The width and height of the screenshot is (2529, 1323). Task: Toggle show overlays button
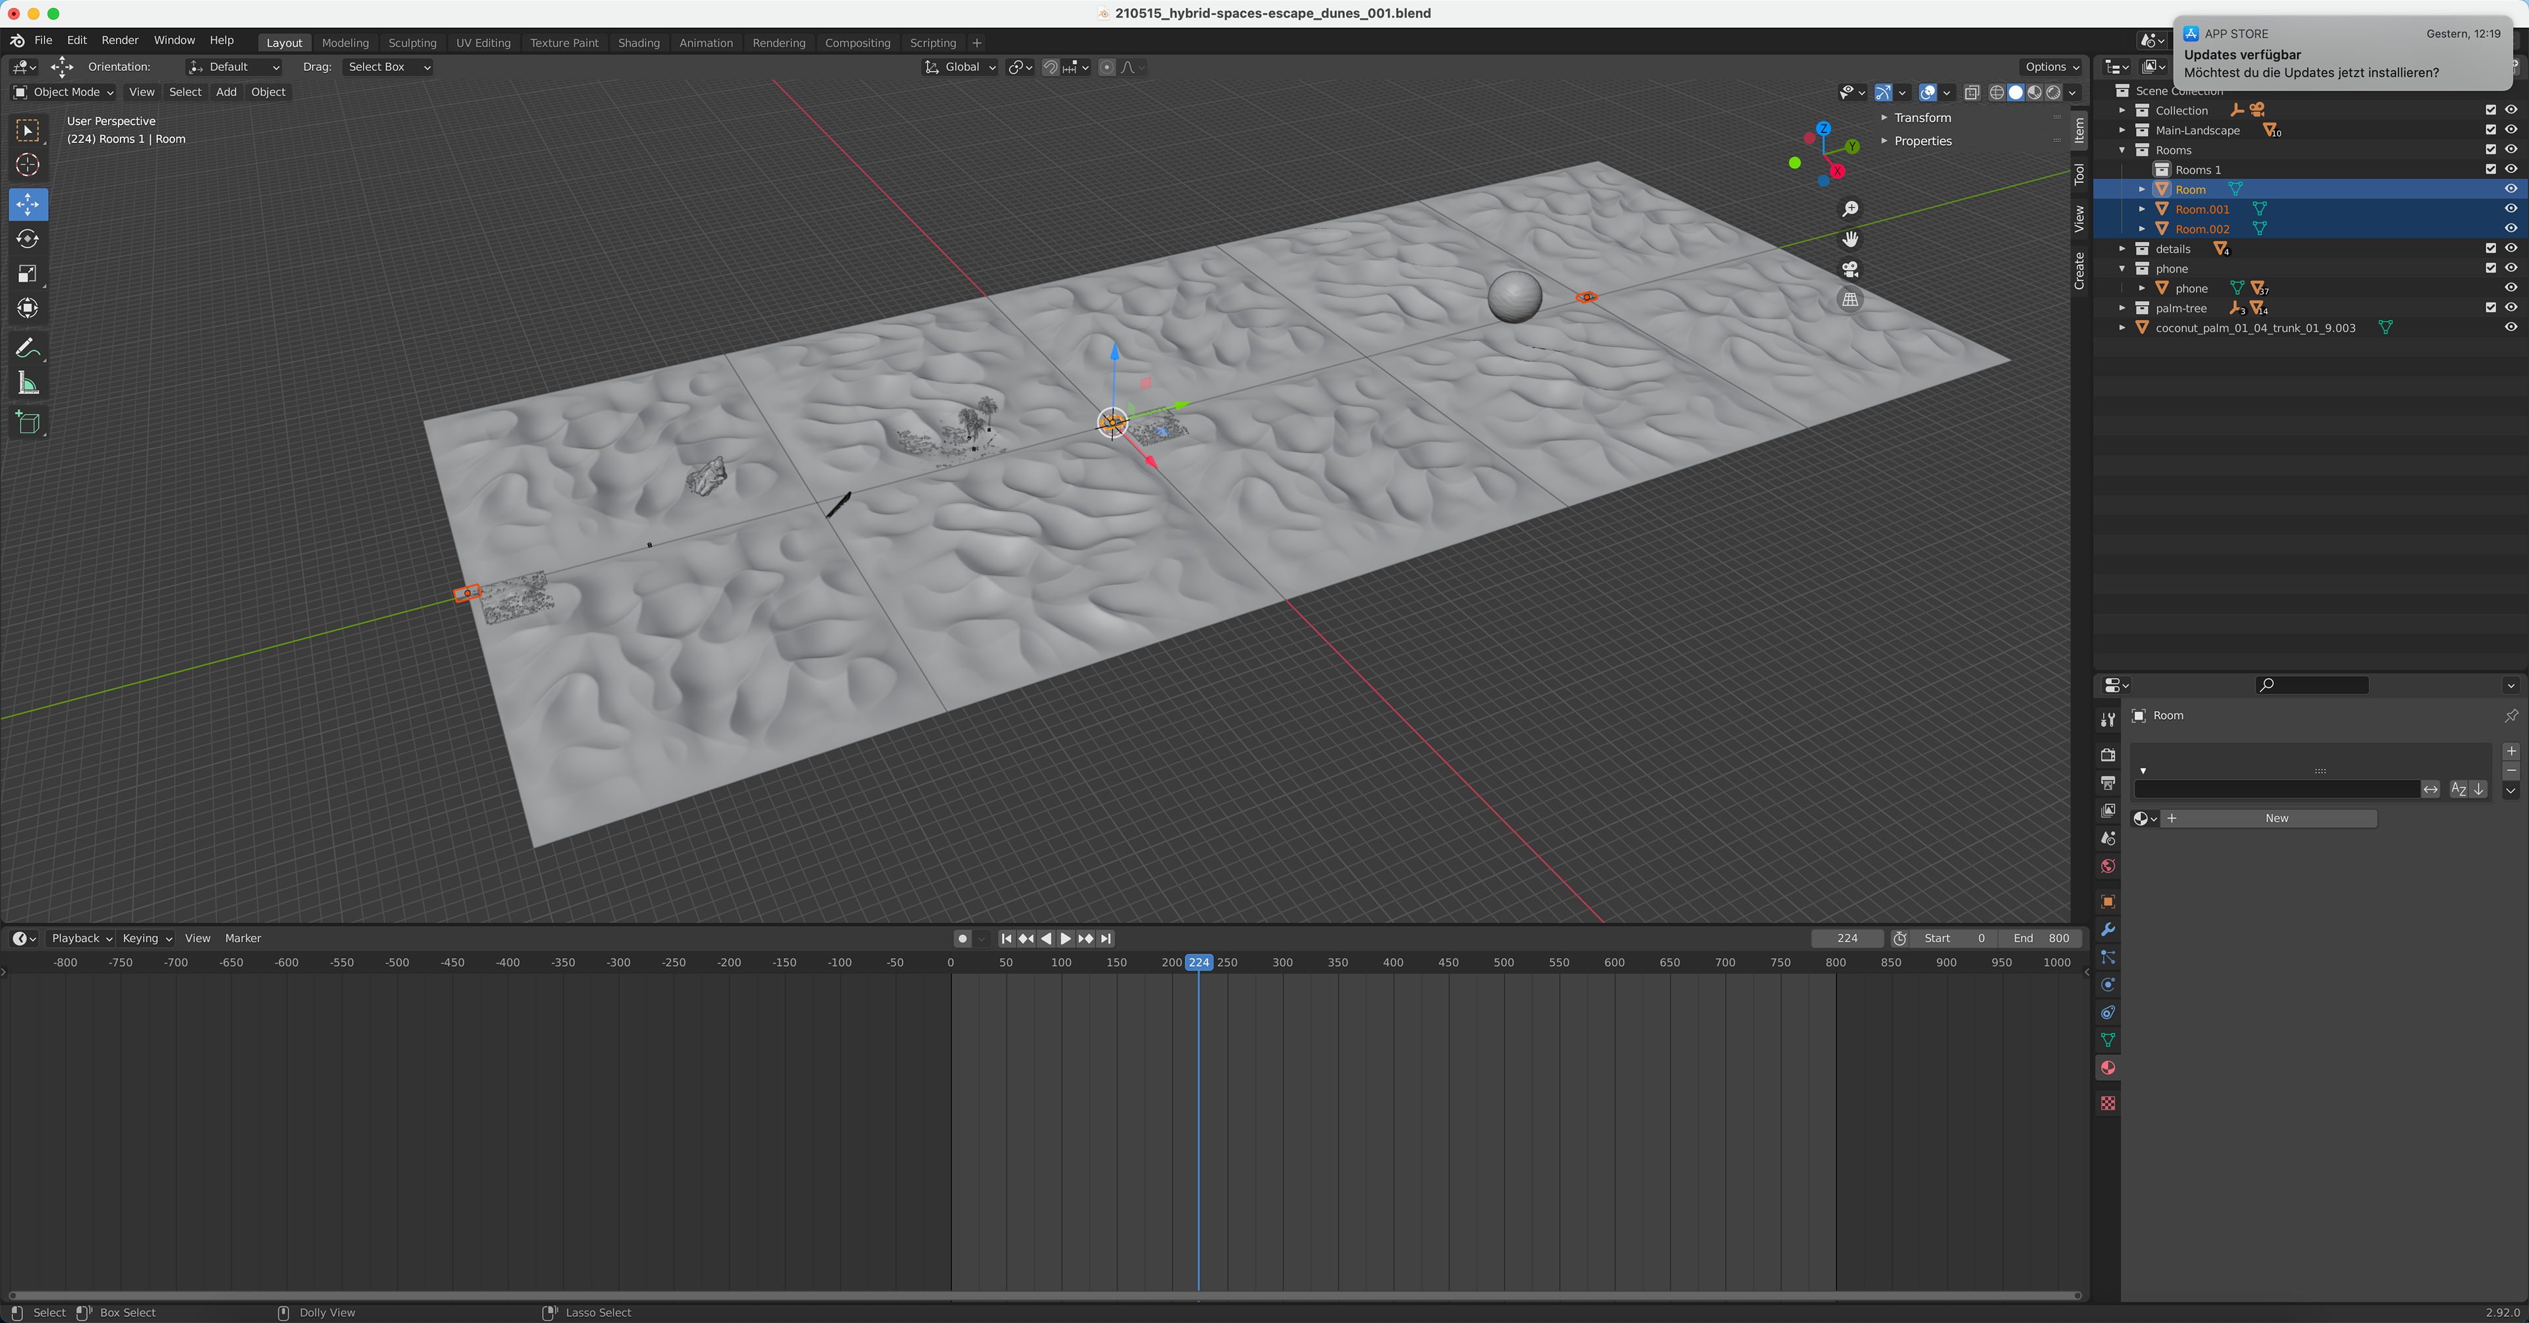pos(1928,92)
